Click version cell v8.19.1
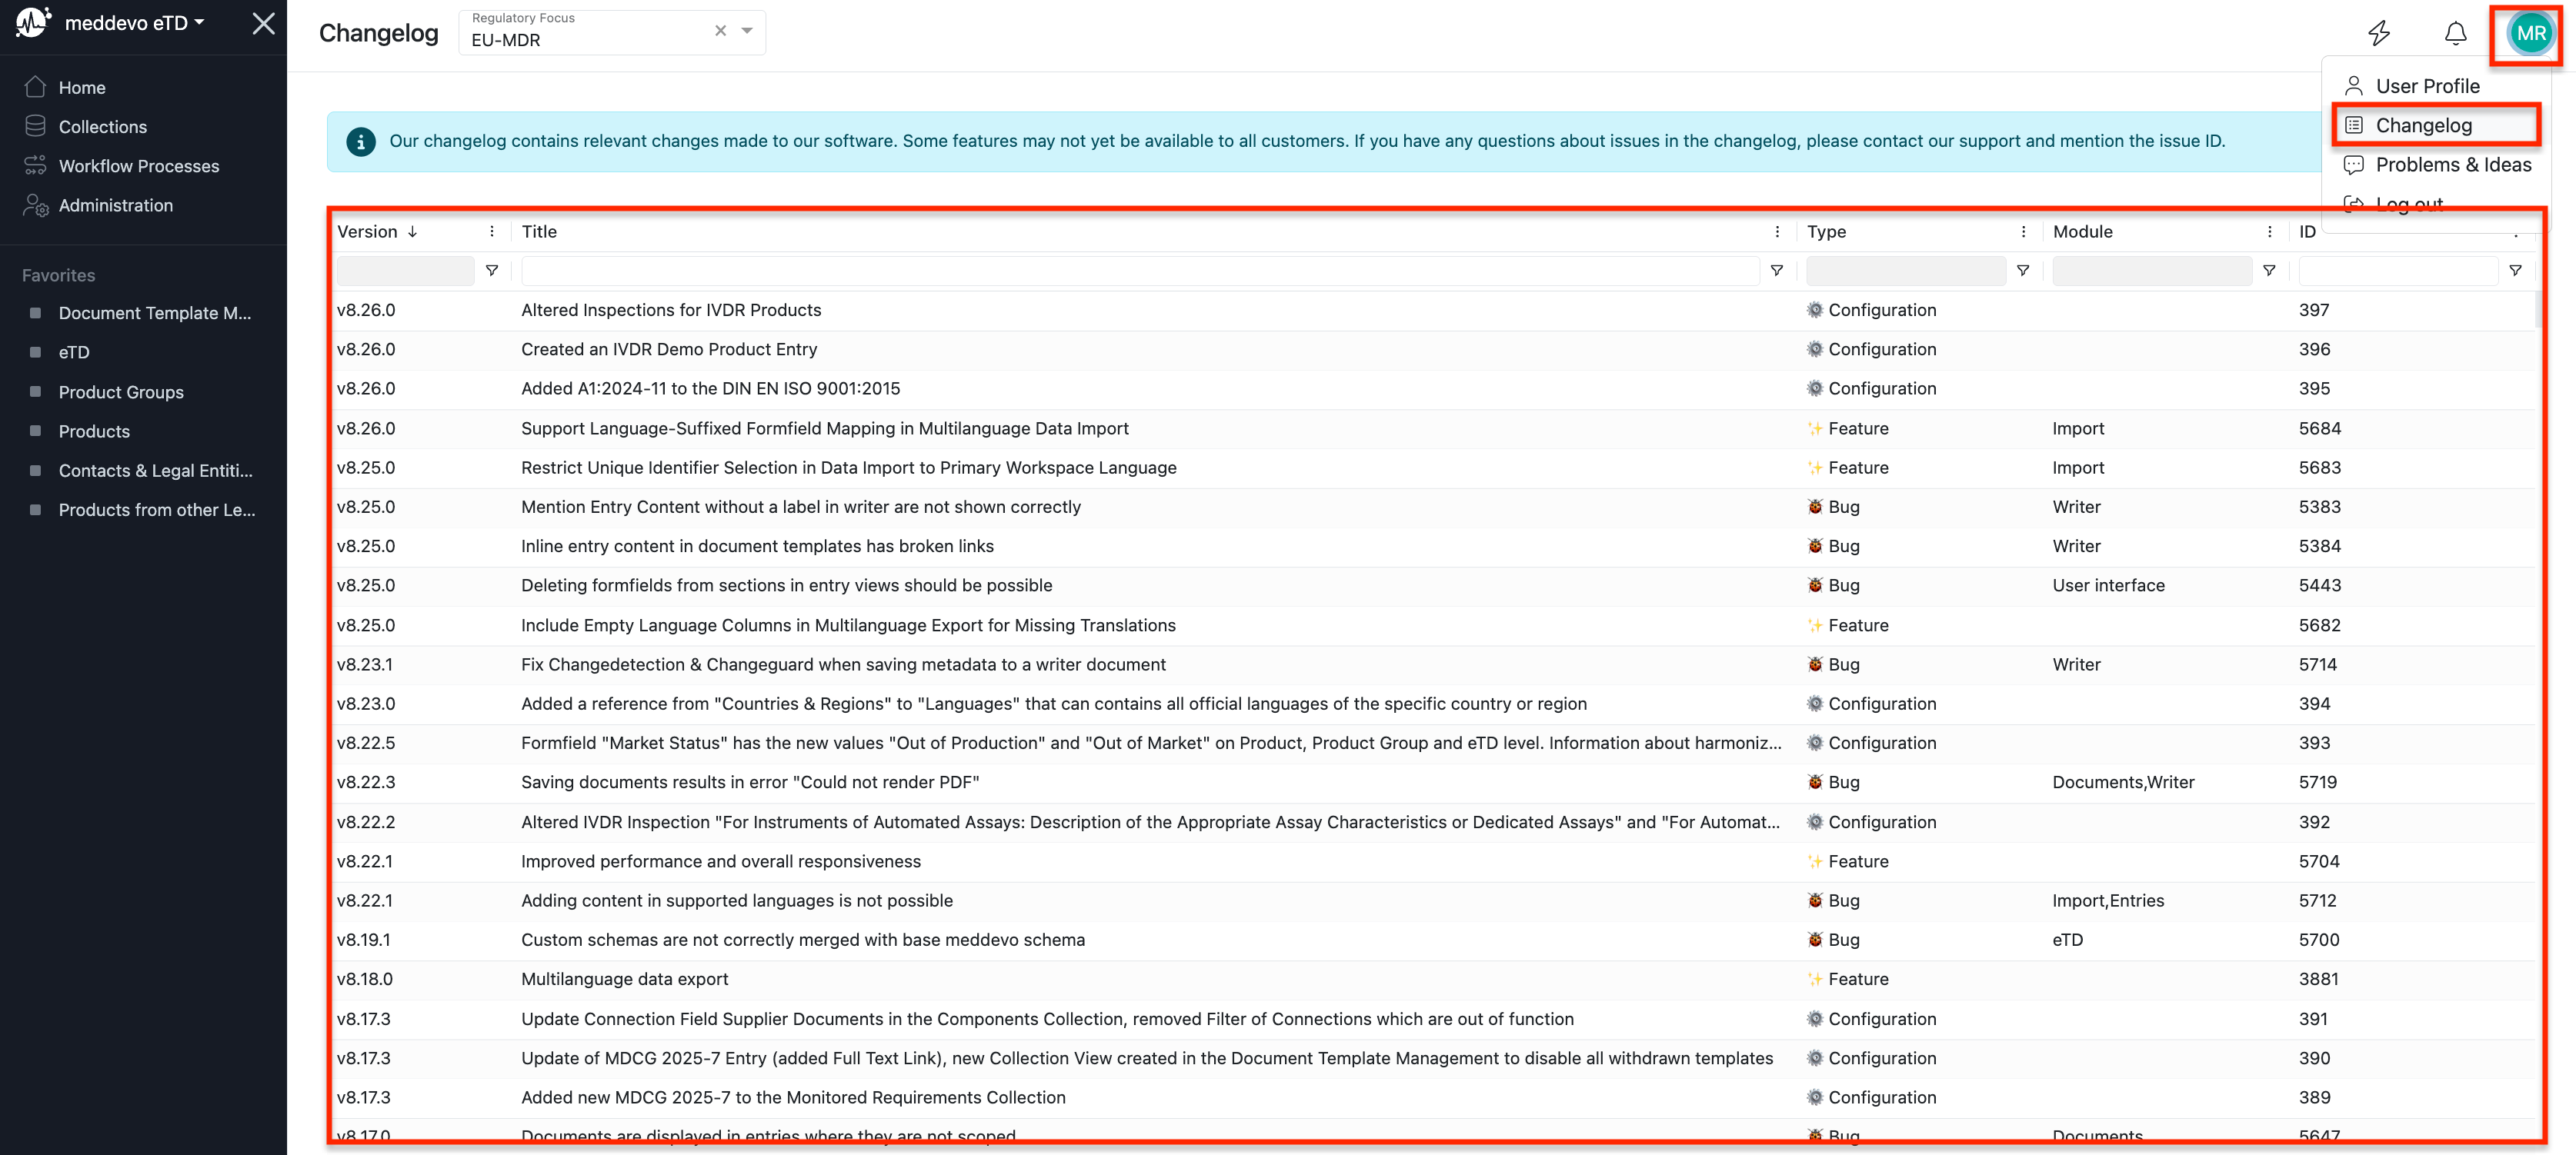The height and width of the screenshot is (1155, 2576). (x=363, y=940)
